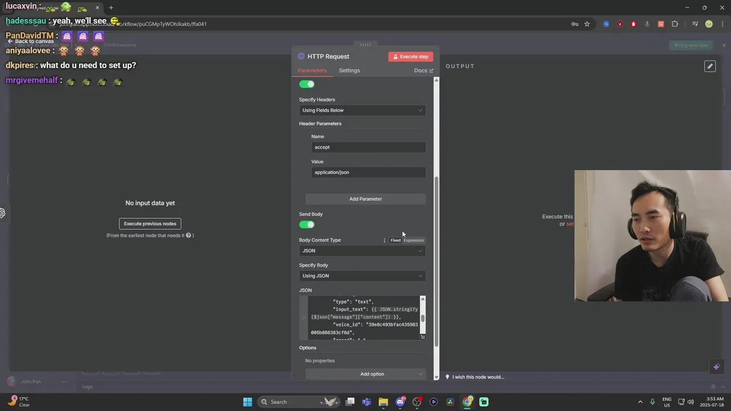Viewport: 731px width, 411px height.
Task: Dismiss the upgrade banner with X
Action: point(724,45)
